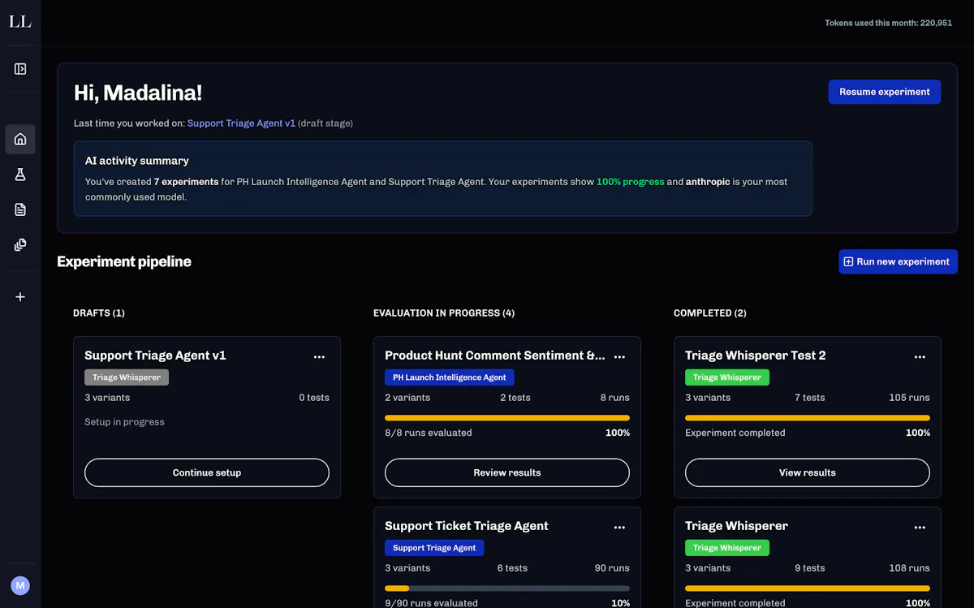The width and height of the screenshot is (974, 608).
Task: Click the green tag on Triage Whisperer Test 2
Action: pyautogui.click(x=727, y=377)
